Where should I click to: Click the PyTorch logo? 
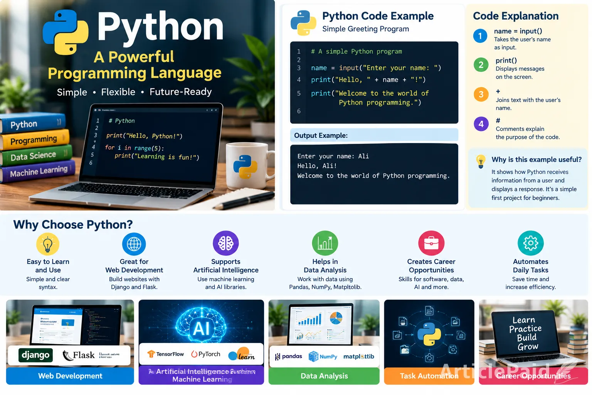click(206, 354)
